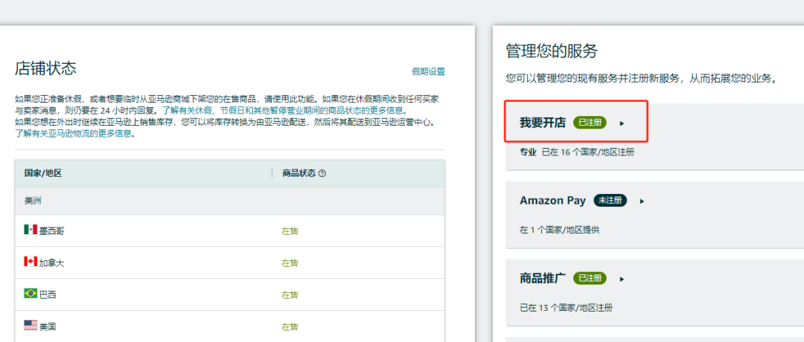Click the Brazil flag icon
The height and width of the screenshot is (342, 804).
(31, 294)
